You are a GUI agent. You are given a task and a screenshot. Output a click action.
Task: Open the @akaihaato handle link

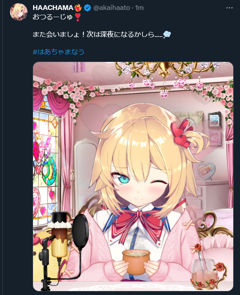click(x=111, y=8)
